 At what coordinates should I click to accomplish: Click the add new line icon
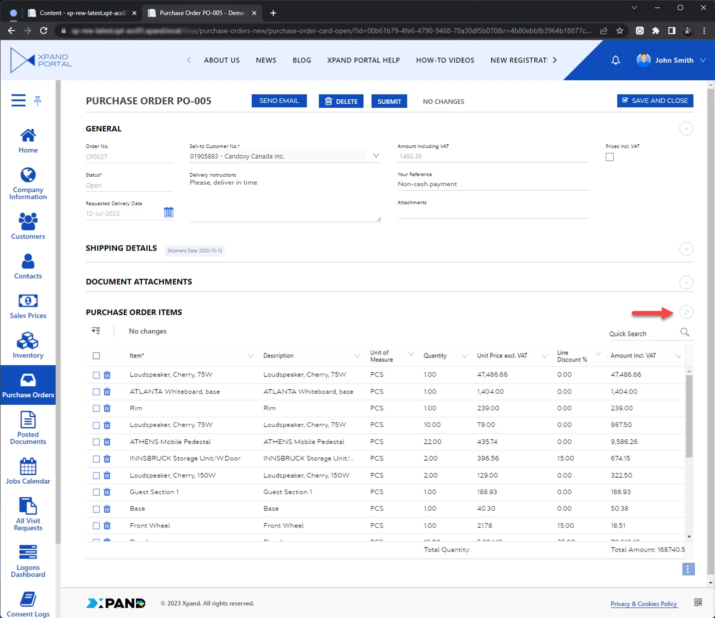pyautogui.click(x=96, y=331)
